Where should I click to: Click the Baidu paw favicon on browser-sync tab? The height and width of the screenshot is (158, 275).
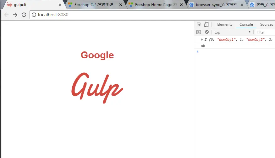point(191,5)
